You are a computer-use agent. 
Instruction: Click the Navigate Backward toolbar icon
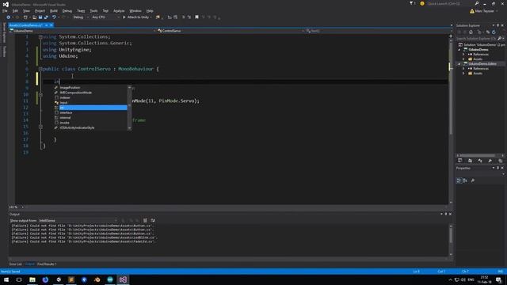click(x=8, y=17)
